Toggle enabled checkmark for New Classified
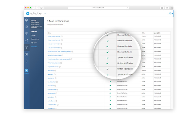Image resolution: width=196 pixels, height=122 pixels. click(x=110, y=82)
